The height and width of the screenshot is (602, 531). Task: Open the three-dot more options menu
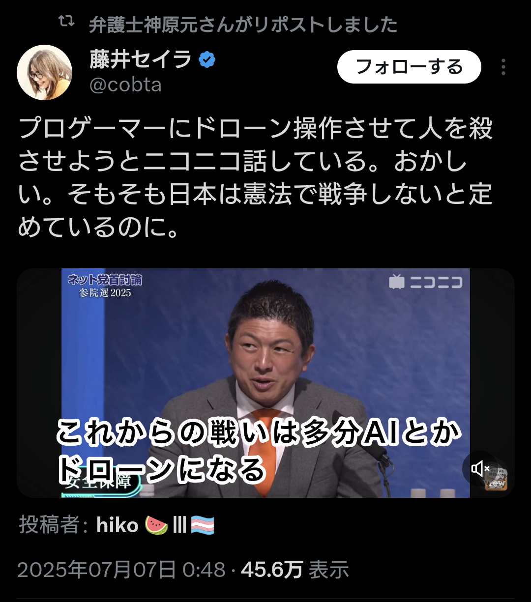pyautogui.click(x=503, y=67)
